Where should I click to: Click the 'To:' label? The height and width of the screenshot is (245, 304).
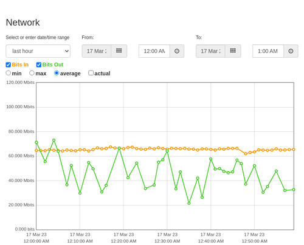coord(199,38)
